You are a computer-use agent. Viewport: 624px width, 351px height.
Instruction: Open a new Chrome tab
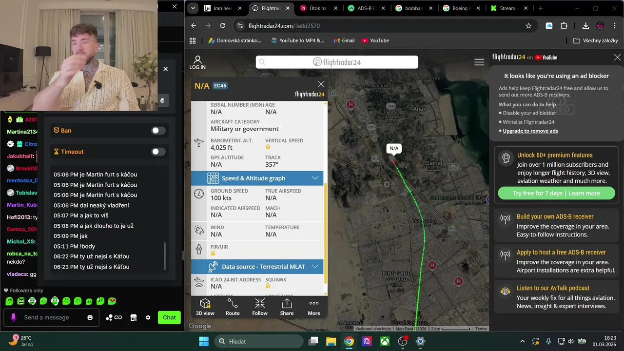pyautogui.click(x=541, y=8)
